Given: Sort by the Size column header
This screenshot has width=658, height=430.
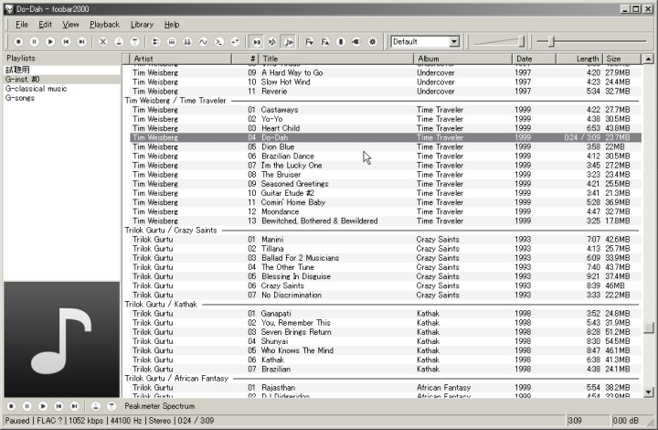Looking at the screenshot, I should point(622,59).
